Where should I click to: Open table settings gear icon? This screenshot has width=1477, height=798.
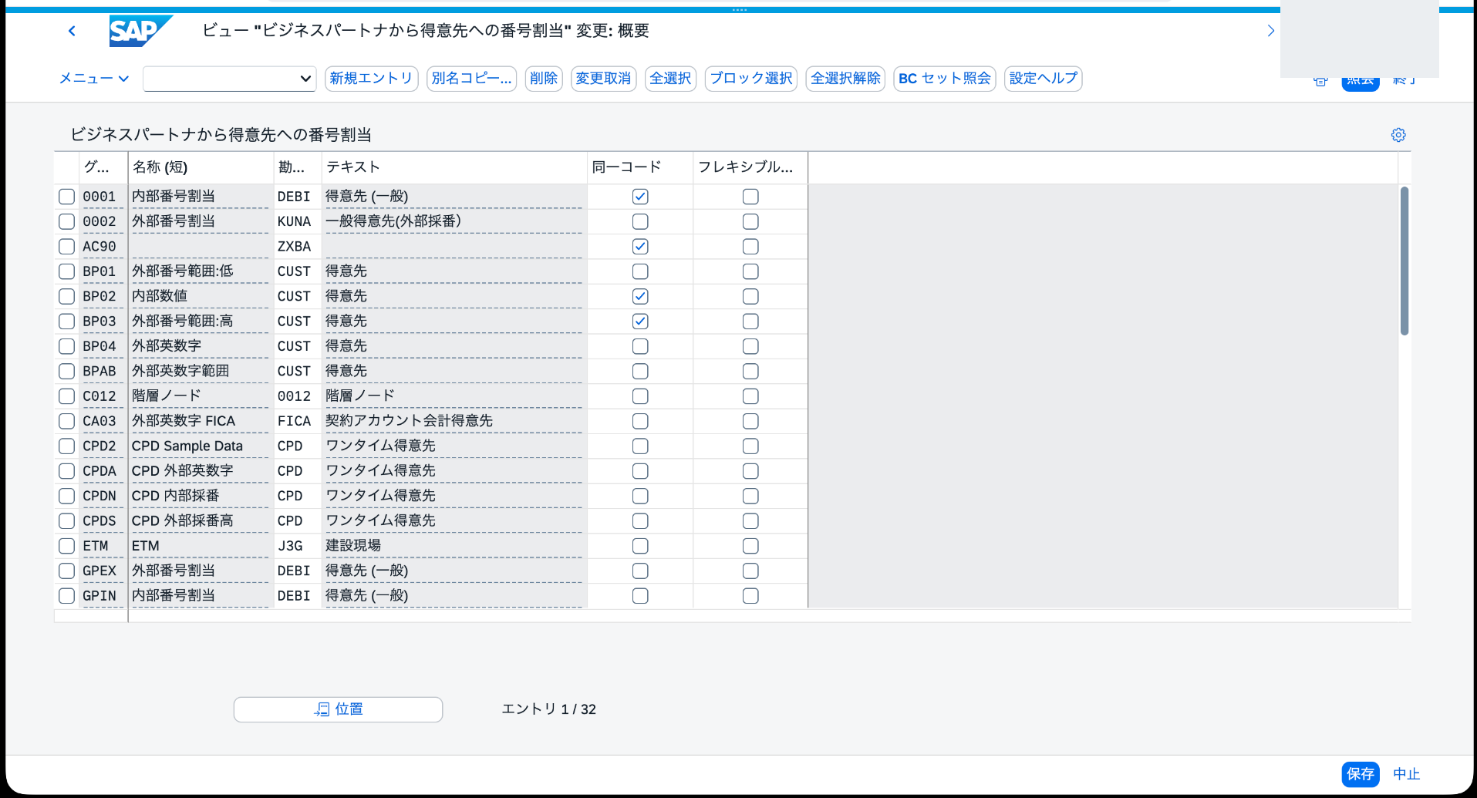1398,135
